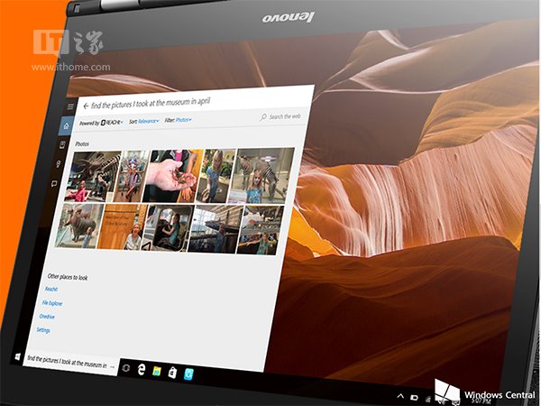Viewport: 541px width, 406px height.
Task: Open the Cortana Notebook icon
Action: 62,144
